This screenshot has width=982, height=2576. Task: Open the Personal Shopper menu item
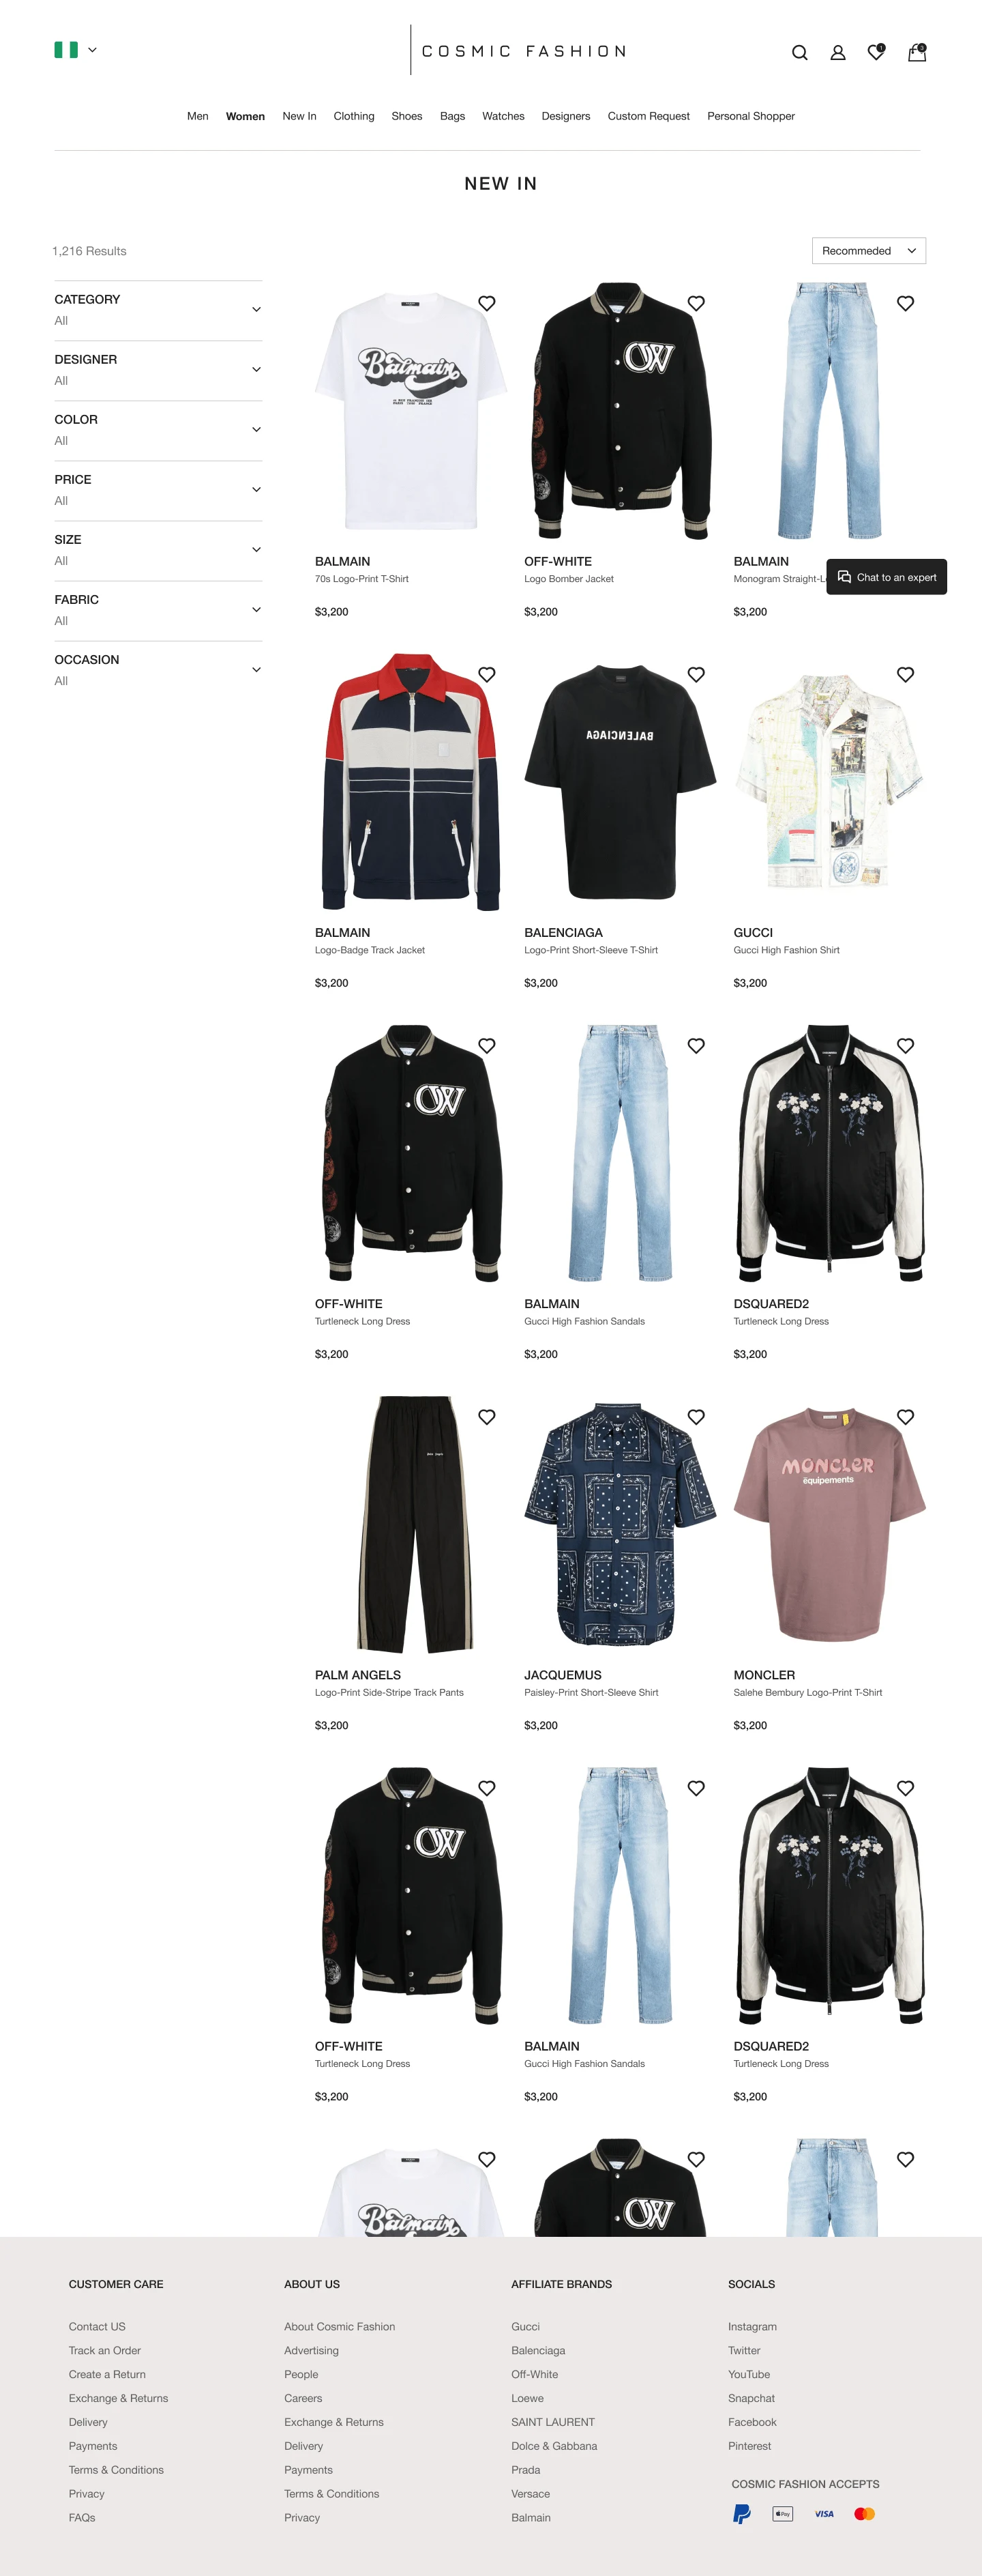click(750, 116)
